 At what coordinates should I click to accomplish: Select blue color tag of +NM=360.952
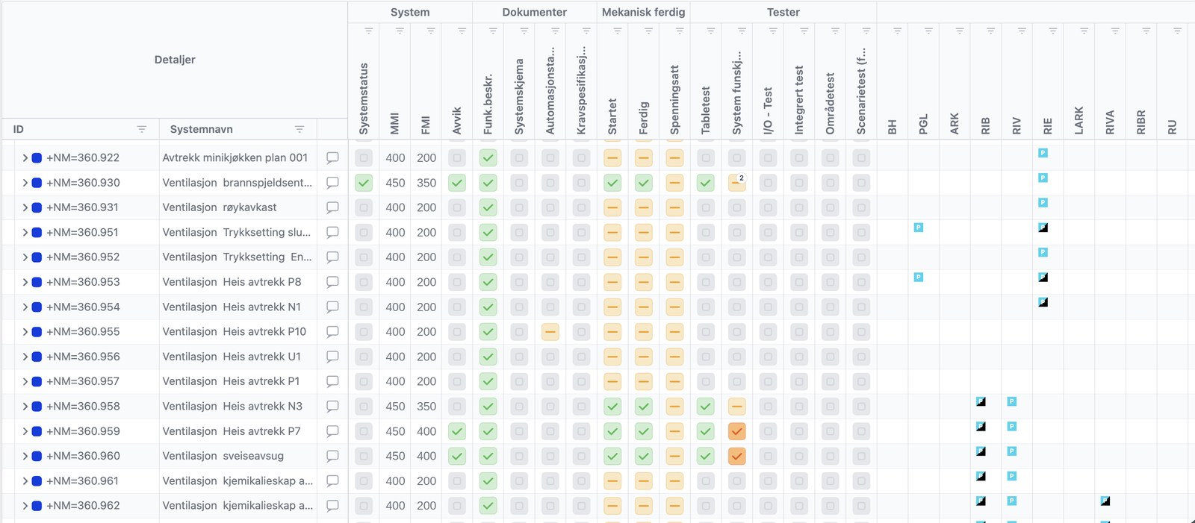[x=37, y=257]
